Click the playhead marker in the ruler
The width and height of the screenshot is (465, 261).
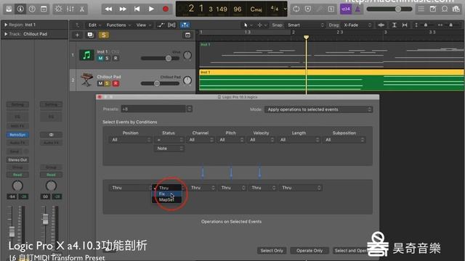coord(307,37)
